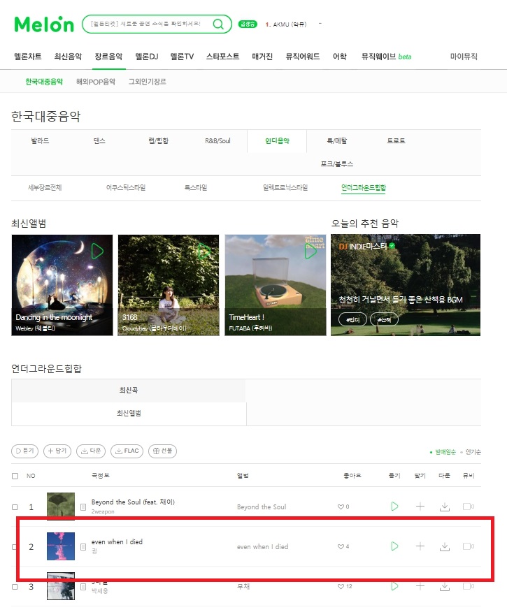The width and height of the screenshot is (507, 612).
Task: Download the 박세용 track in row 3
Action: coord(445,586)
